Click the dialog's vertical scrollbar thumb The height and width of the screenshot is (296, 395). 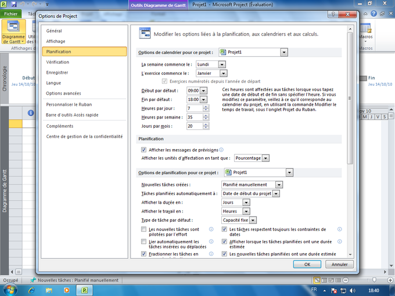350,98
